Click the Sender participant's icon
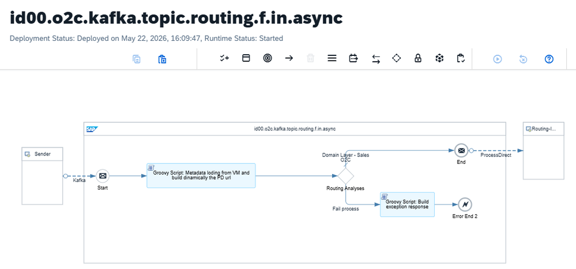Image resolution: width=576 pixels, height=269 pixels. [x=28, y=154]
